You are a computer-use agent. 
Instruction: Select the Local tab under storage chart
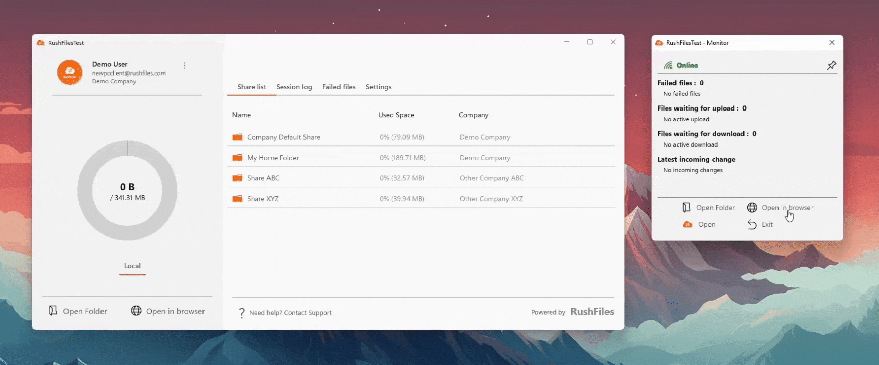132,266
